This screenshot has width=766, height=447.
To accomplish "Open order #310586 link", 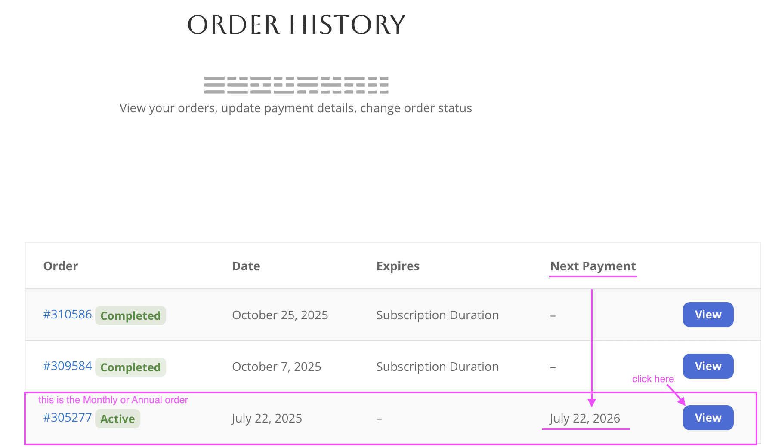I will [x=68, y=315].
